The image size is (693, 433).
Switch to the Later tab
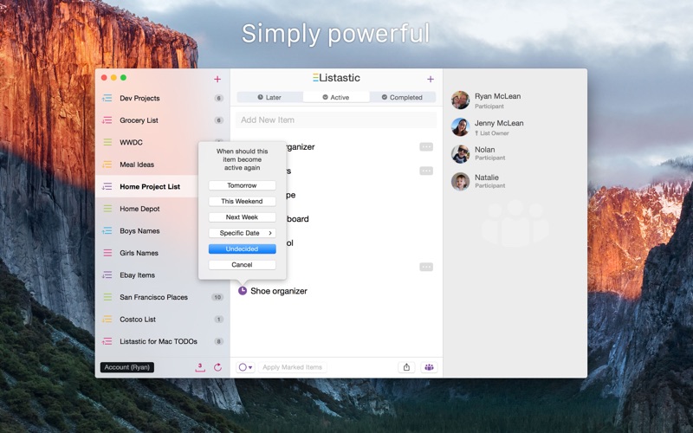[x=269, y=97]
